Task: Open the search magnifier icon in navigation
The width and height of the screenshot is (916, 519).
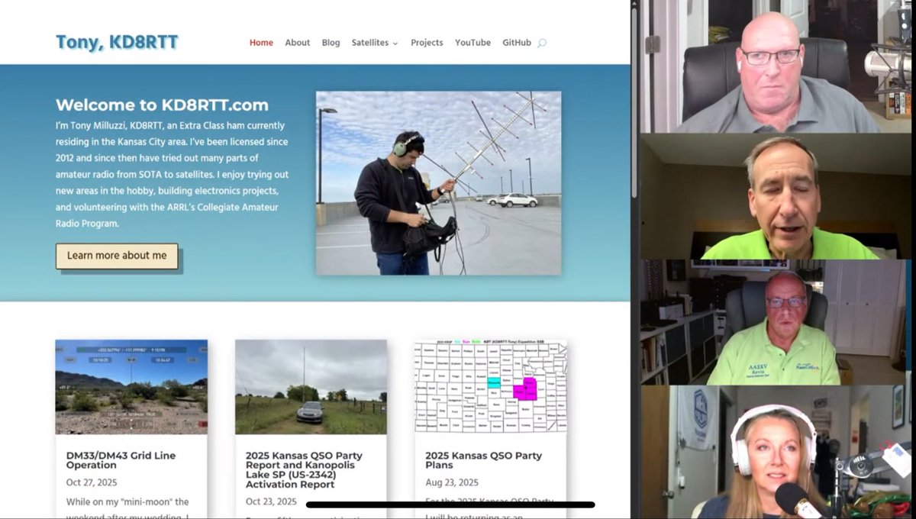Action: tap(542, 43)
